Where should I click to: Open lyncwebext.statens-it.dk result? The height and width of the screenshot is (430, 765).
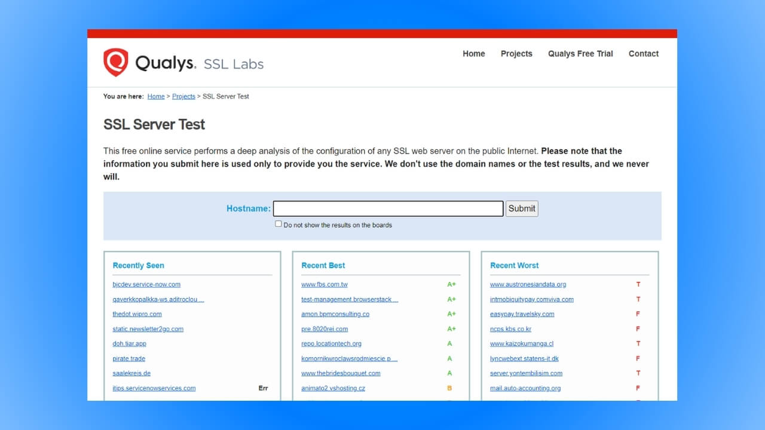[524, 359]
